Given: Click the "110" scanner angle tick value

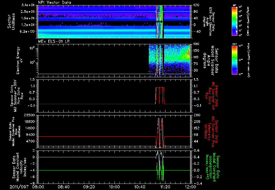Looking at the screenshot, I should coord(196,57).
